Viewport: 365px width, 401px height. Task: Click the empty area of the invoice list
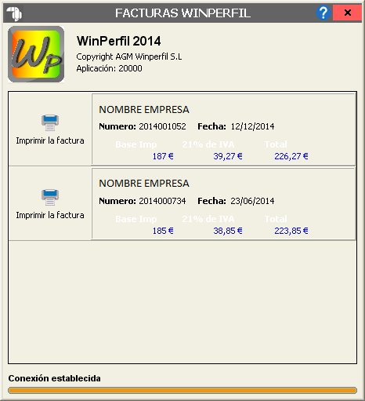point(182,301)
